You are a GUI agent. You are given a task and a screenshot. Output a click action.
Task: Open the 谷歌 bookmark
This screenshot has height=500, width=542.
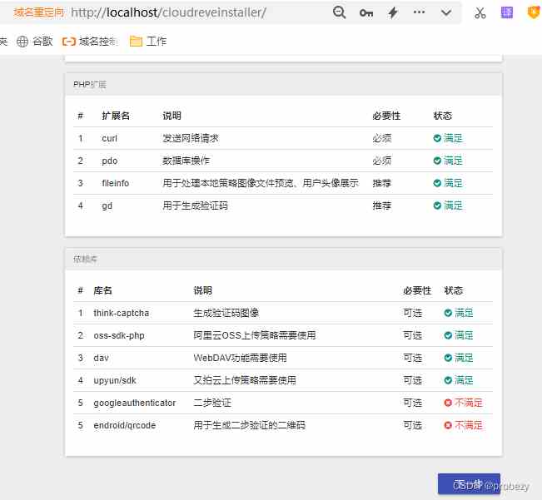(35, 42)
